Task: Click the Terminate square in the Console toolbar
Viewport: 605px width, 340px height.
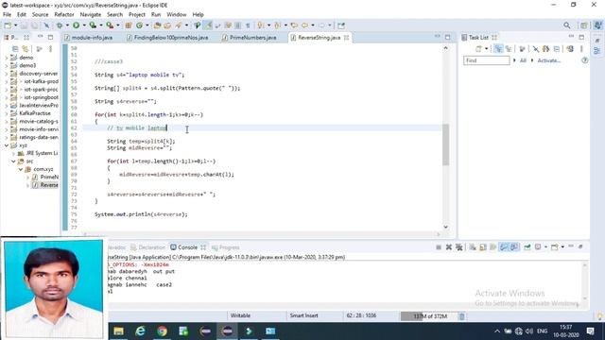Action: pyautogui.click(x=439, y=247)
